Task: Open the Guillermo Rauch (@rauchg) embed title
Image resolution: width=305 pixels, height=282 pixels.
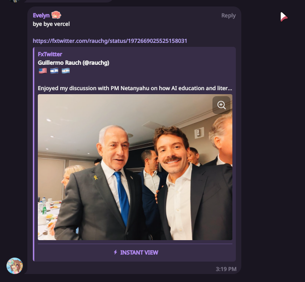Action: click(x=74, y=63)
